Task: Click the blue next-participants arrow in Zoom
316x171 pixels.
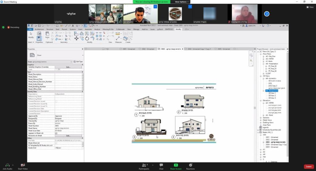Action: click(x=267, y=14)
